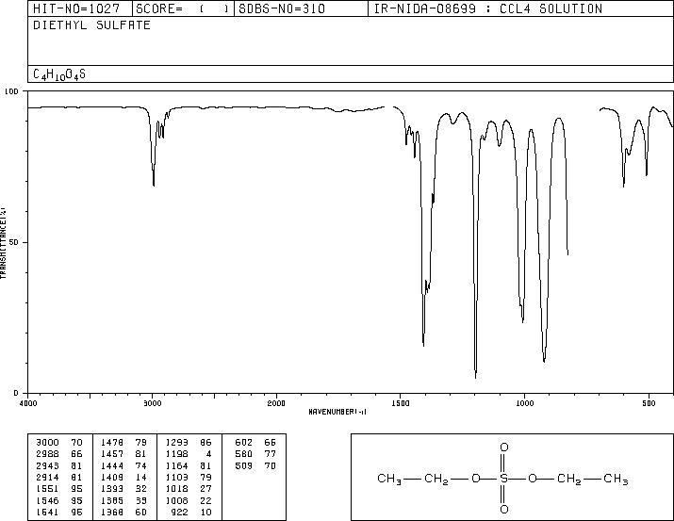Click the 1000 wavenumber axis label
674x521 pixels.
tap(524, 403)
